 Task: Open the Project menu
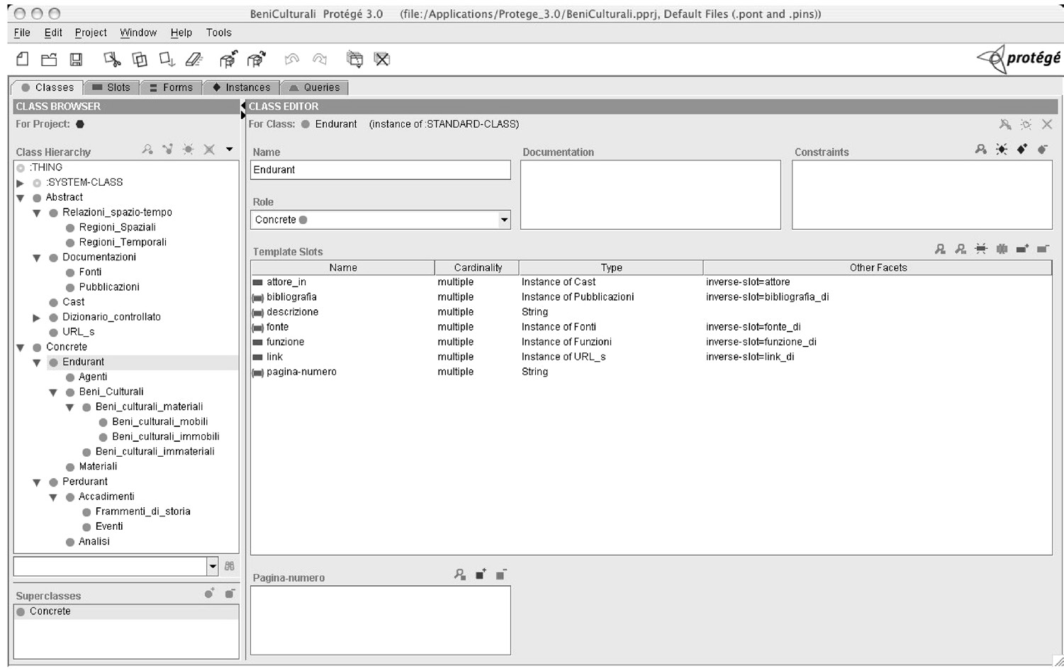91,33
